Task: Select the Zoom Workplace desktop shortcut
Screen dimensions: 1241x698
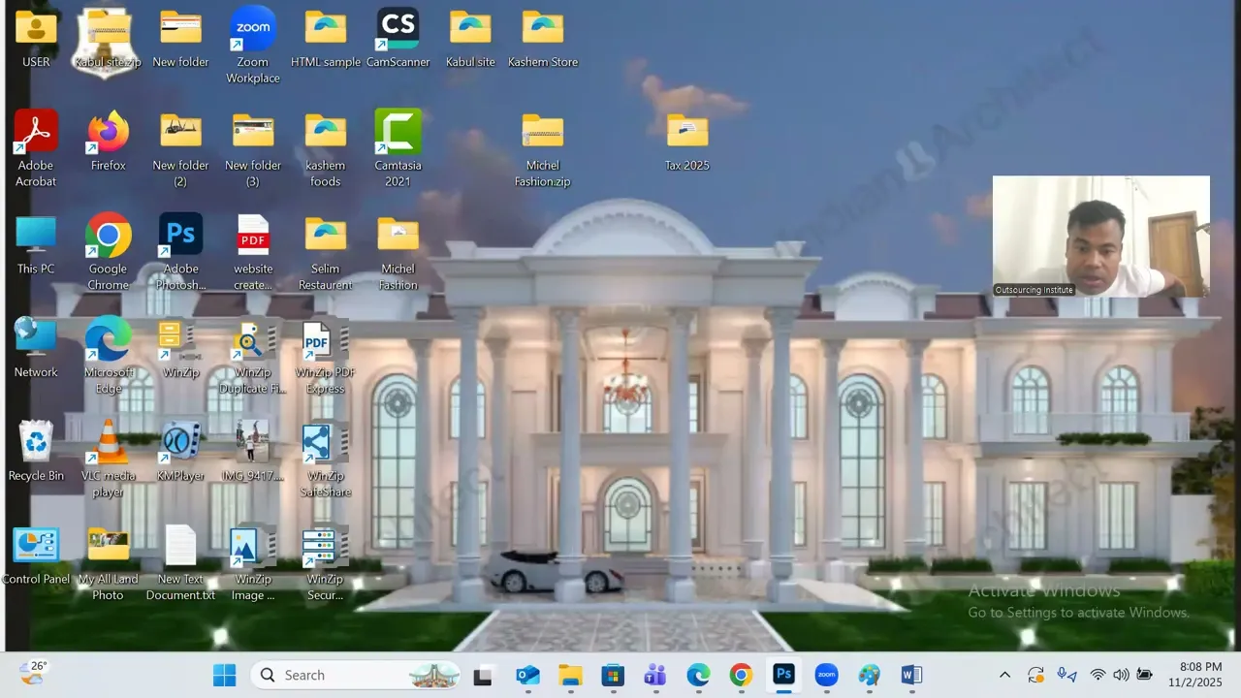Action: pos(253,45)
